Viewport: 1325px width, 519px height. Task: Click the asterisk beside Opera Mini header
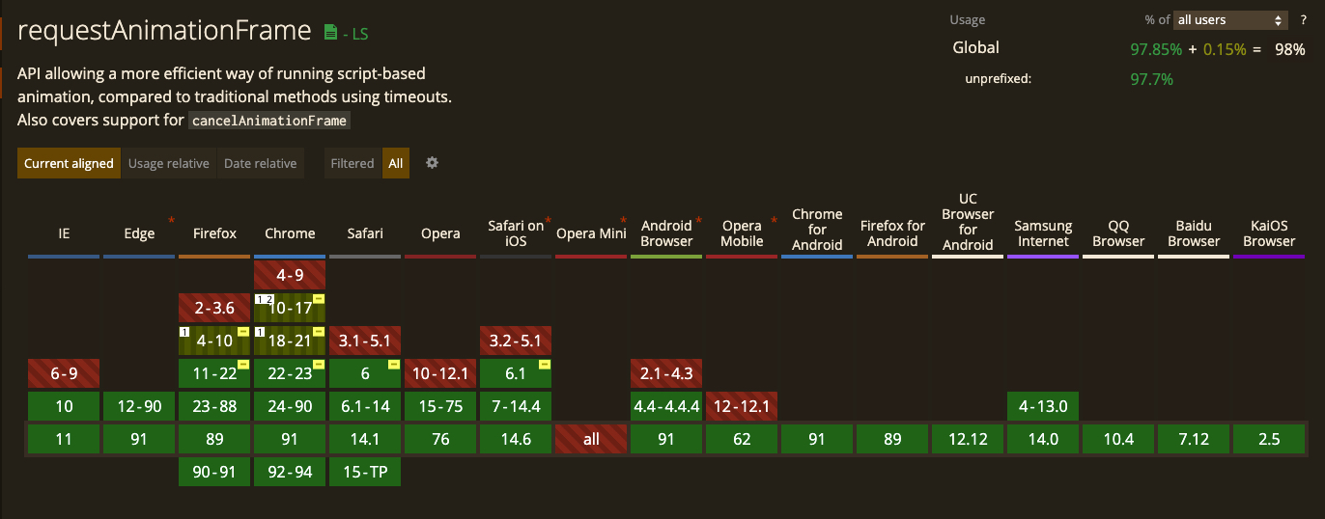pos(624,221)
